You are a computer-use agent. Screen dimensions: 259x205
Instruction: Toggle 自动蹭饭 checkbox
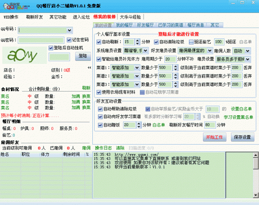(100, 125)
